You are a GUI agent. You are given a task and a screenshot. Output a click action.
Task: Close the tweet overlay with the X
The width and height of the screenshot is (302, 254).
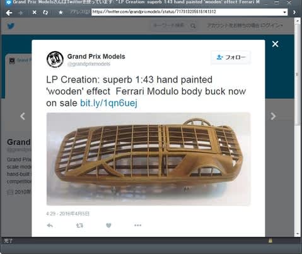[x=275, y=44]
